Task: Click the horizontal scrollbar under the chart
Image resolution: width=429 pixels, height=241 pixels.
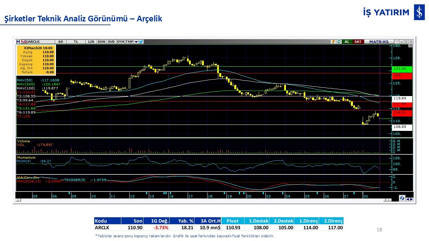Action: [201, 200]
